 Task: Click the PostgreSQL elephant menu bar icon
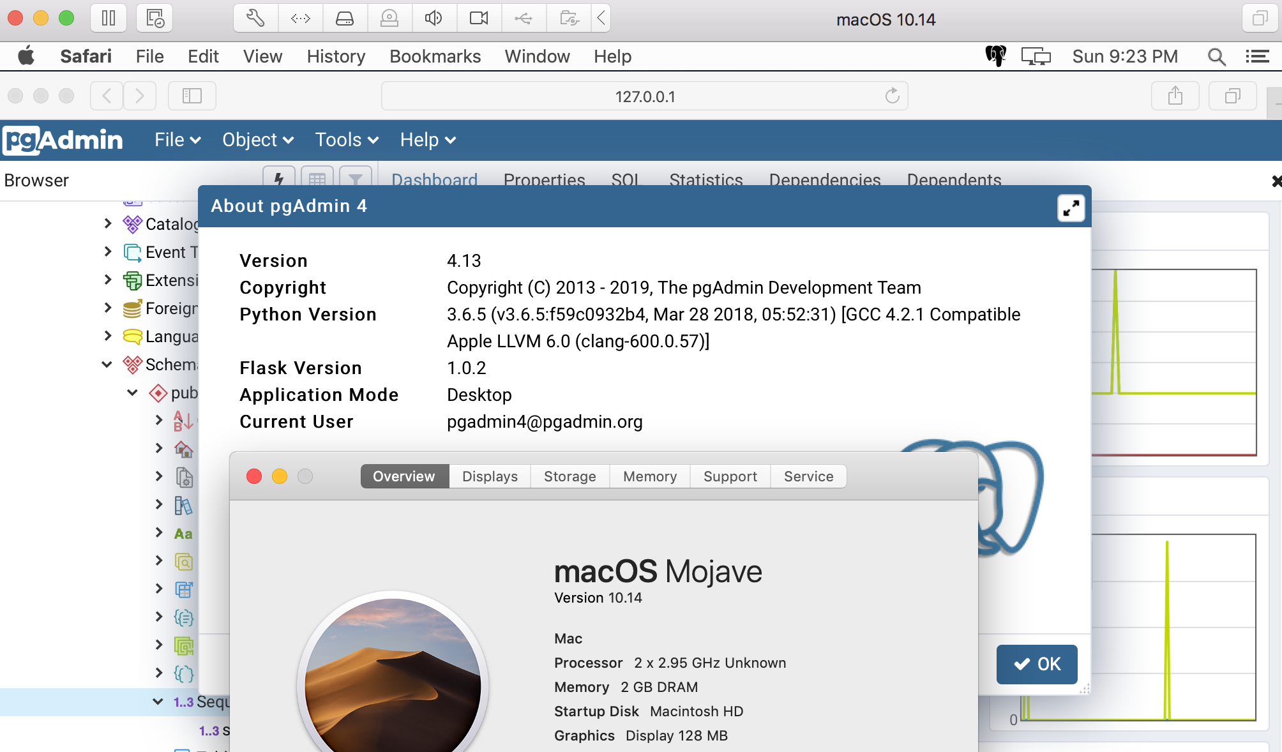[x=995, y=56]
